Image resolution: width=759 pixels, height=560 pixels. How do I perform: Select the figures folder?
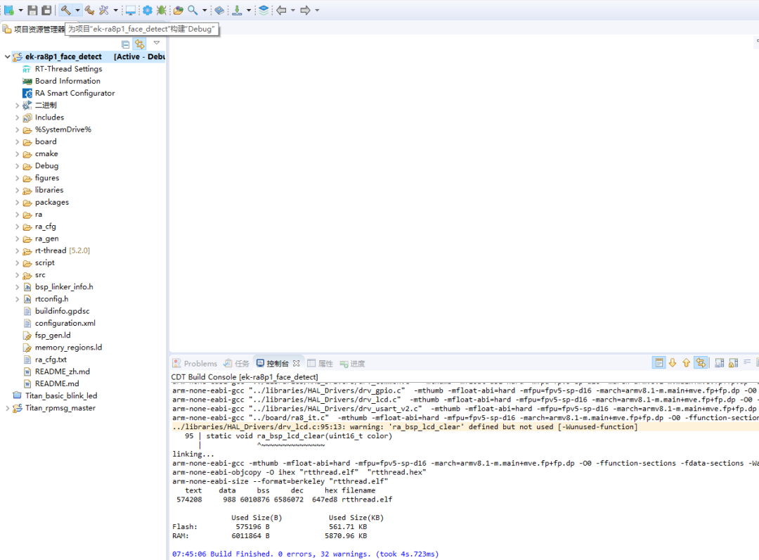(47, 178)
